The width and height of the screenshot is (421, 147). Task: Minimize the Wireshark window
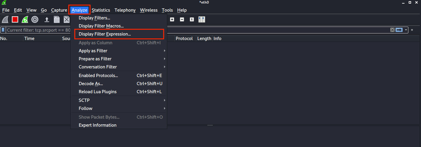click(404, 3)
